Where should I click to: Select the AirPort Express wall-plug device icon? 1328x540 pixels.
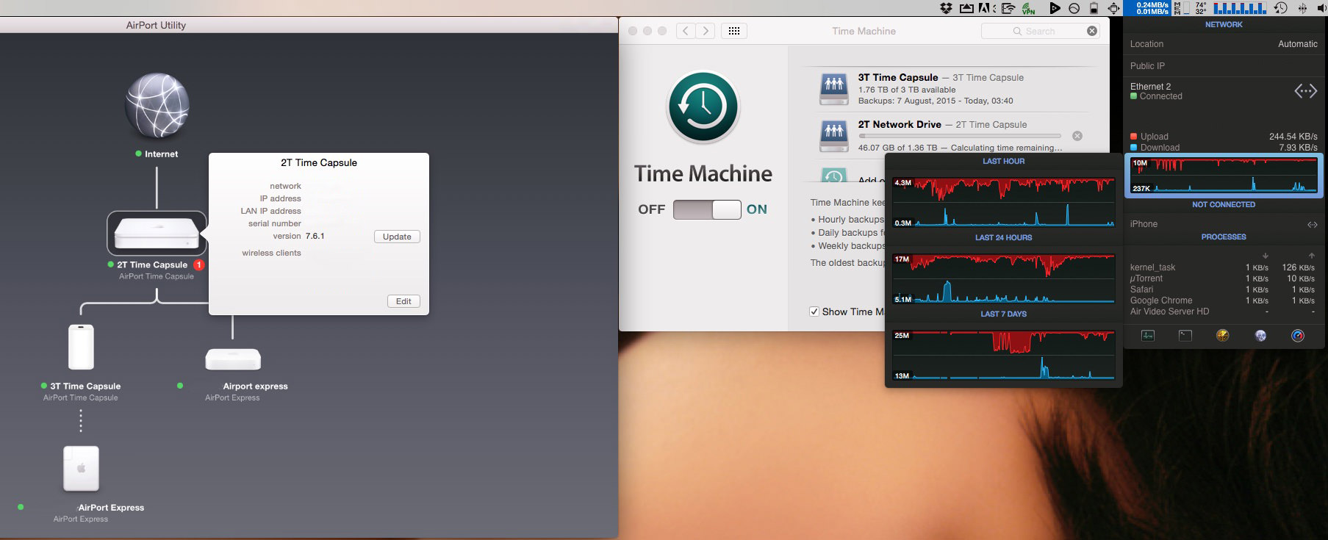coord(81,468)
